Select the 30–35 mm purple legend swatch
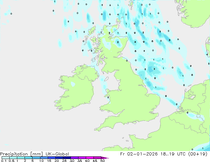The image size is (210, 162). (75, 158)
